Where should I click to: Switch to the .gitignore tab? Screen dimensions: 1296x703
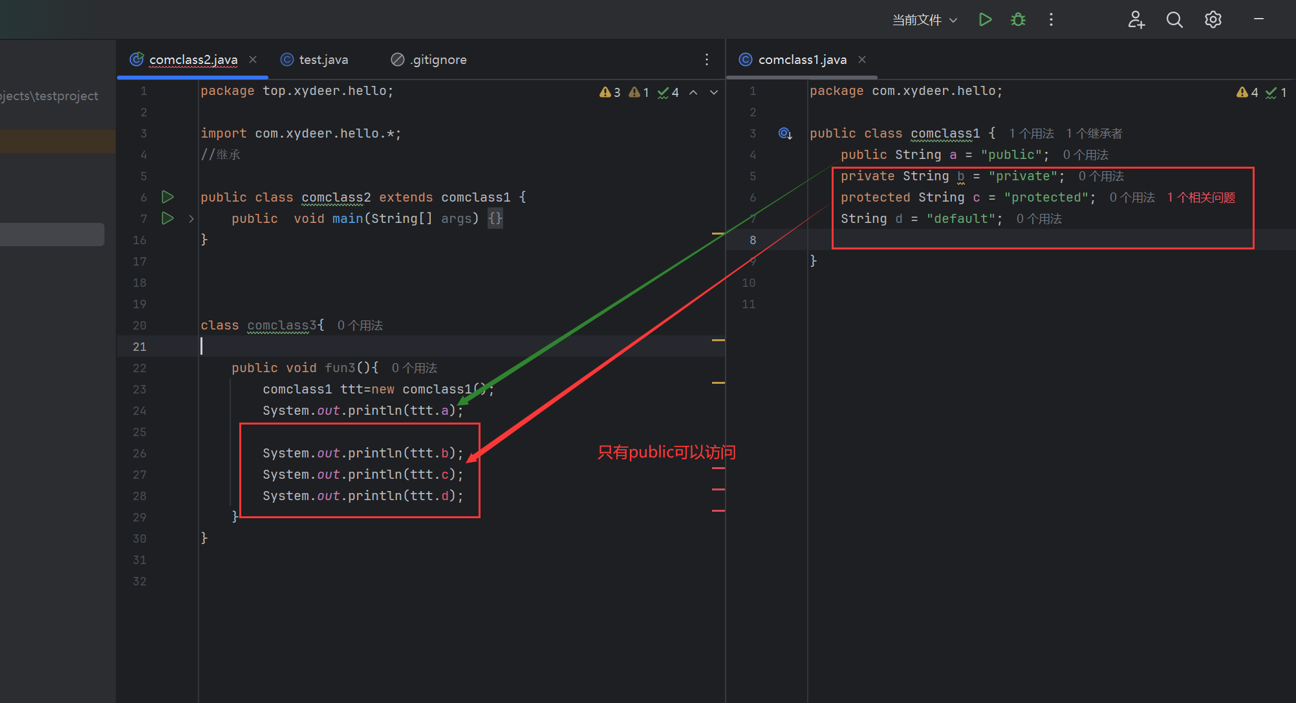tap(438, 59)
